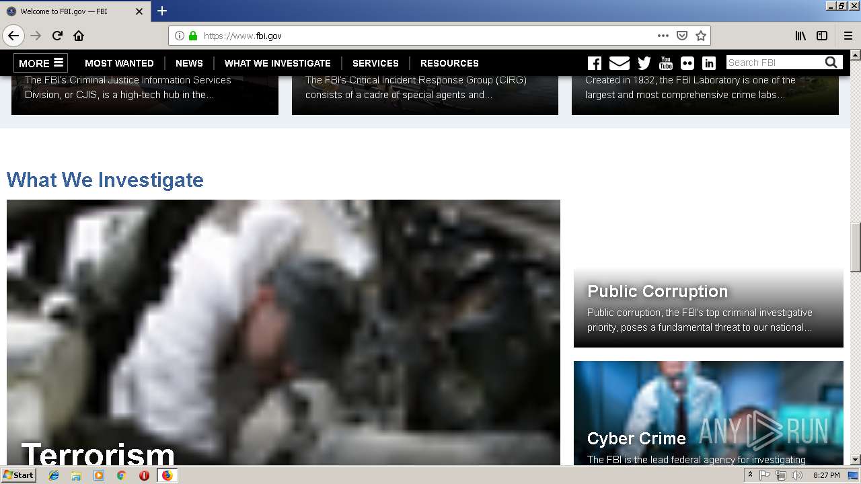Viewport: 861px width, 484px height.
Task: Visit the FBI Twitter icon
Action: pos(644,63)
